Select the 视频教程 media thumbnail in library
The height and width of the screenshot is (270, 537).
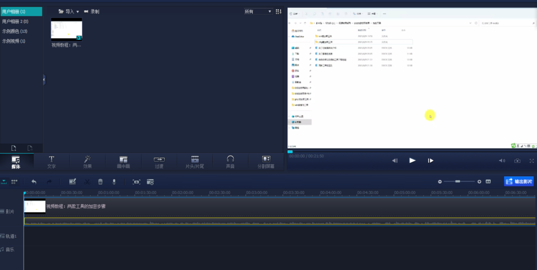[67, 29]
